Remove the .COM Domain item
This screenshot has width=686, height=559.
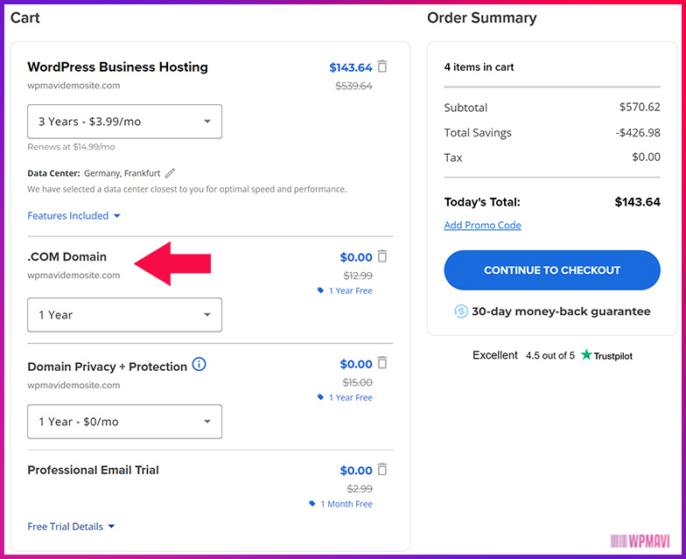(382, 256)
